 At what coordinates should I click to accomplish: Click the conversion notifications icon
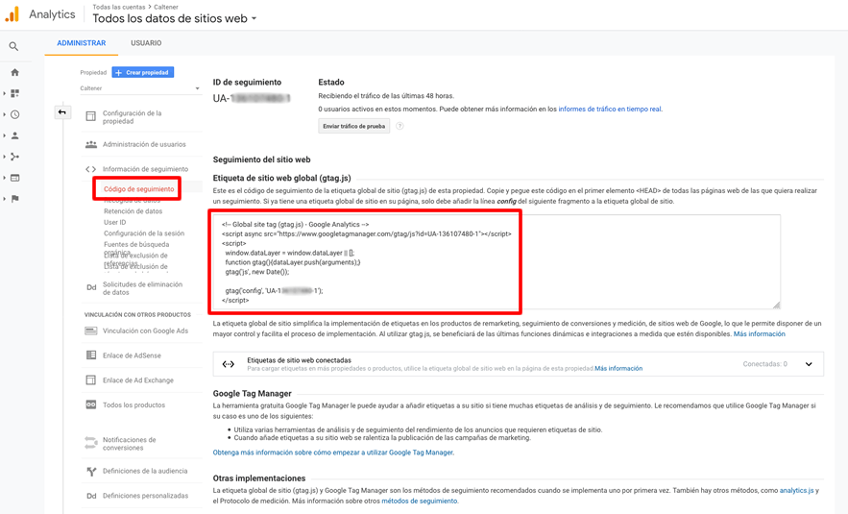pyautogui.click(x=91, y=444)
